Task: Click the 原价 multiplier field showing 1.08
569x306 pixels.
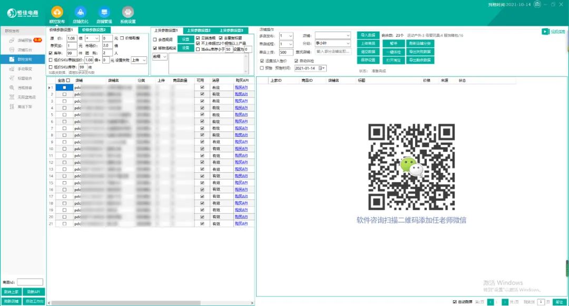Action: pyautogui.click(x=71, y=38)
